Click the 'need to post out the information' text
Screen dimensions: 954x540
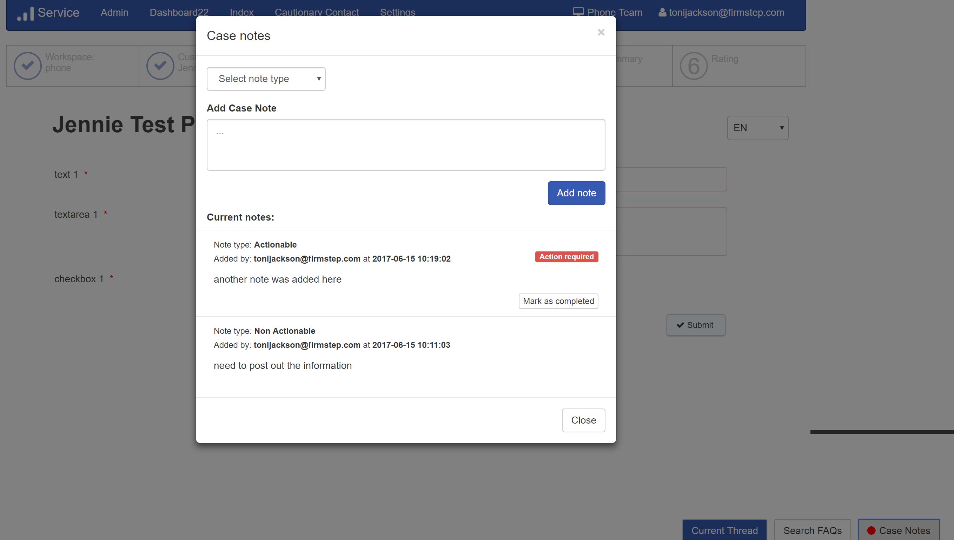point(283,366)
